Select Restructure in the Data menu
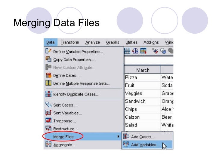Image resolution: width=219 pixels, height=164 pixels. (65, 129)
